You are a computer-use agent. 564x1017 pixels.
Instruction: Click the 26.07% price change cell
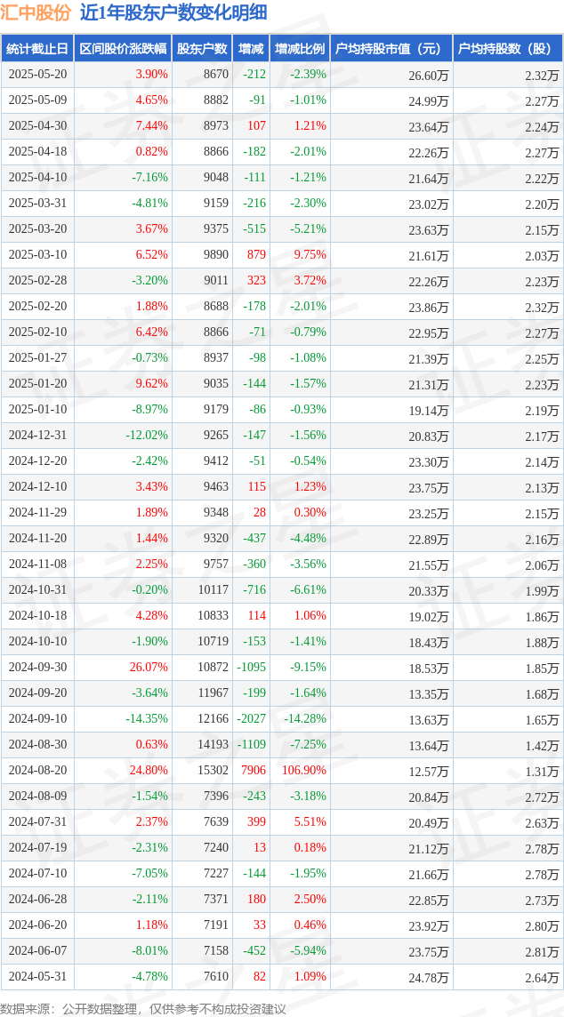(150, 667)
